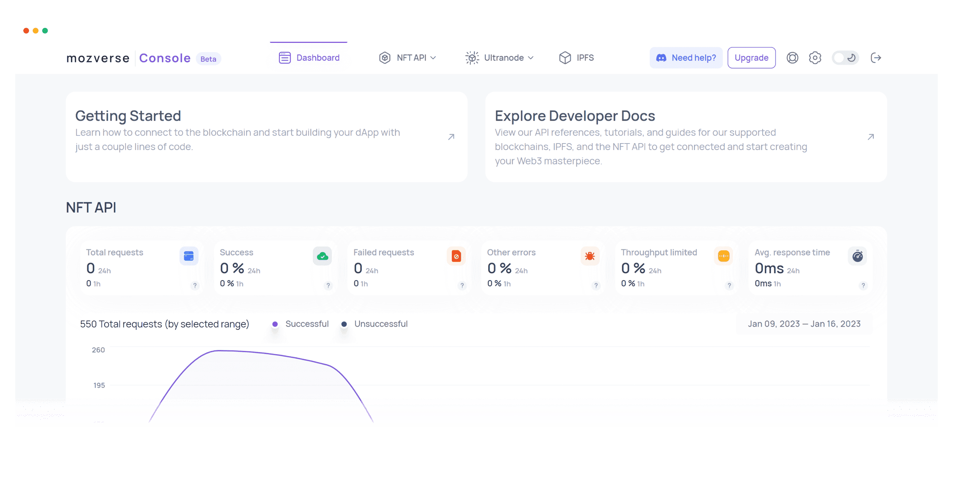
Task: Click the Need help? button
Action: click(686, 58)
